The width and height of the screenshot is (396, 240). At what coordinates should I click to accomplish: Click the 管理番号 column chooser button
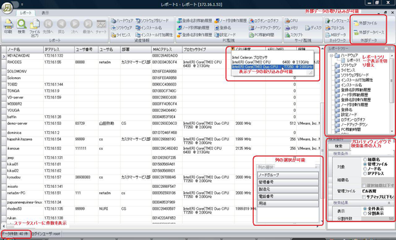tap(288, 182)
